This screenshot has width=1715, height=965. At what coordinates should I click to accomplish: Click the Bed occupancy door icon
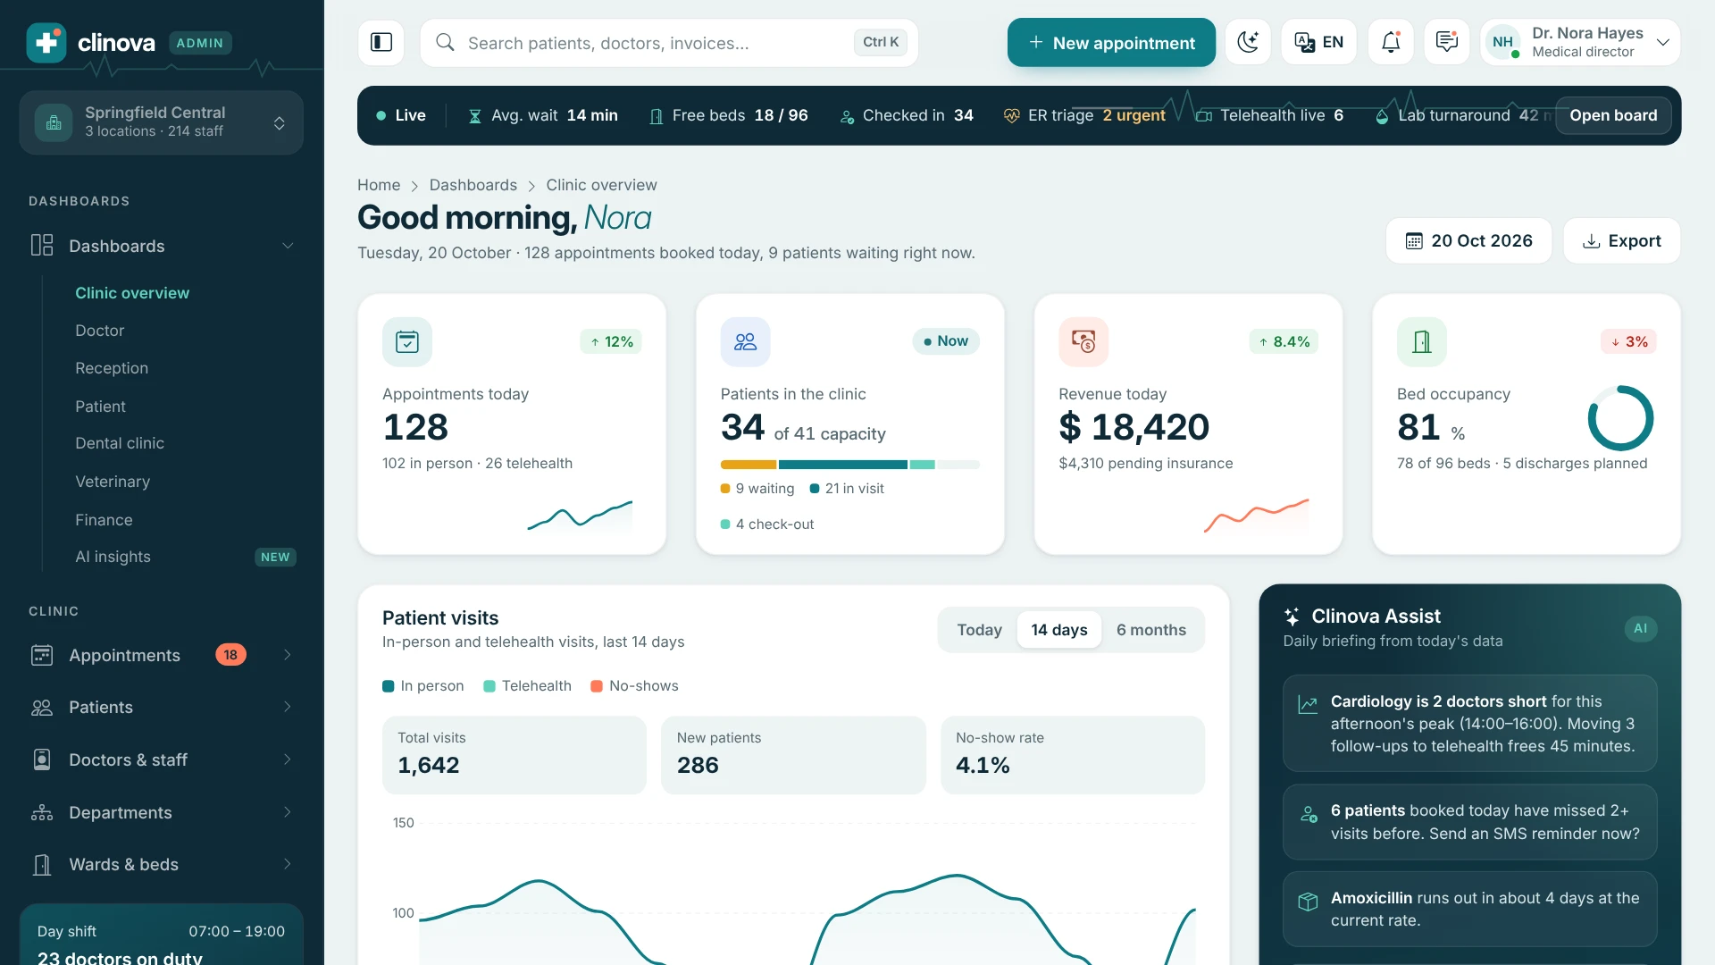[x=1422, y=341]
